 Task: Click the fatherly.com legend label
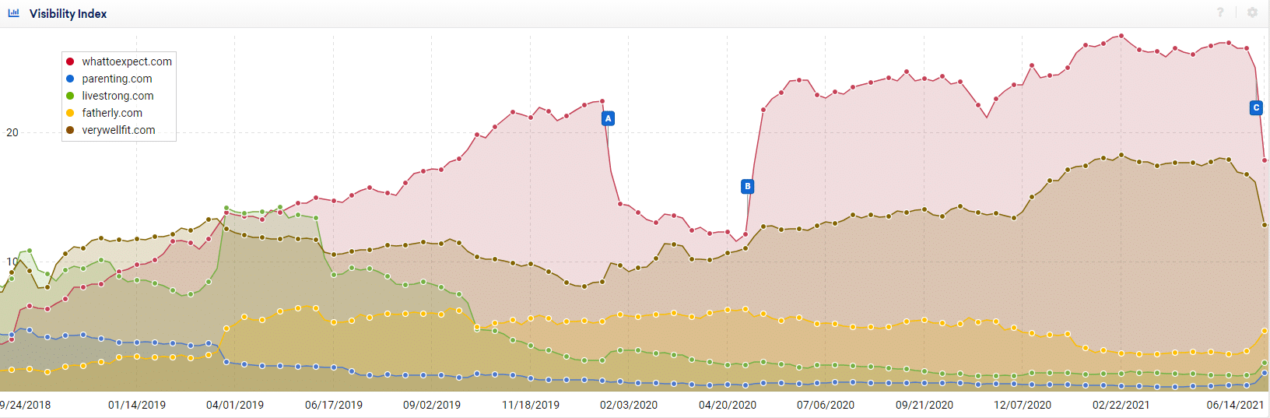coord(112,113)
